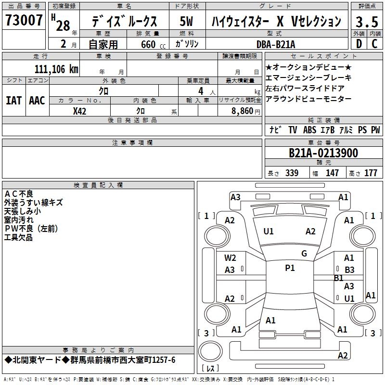The width and height of the screenshot is (385, 385).
Task: Click the color number X42 field
Action: point(80,111)
